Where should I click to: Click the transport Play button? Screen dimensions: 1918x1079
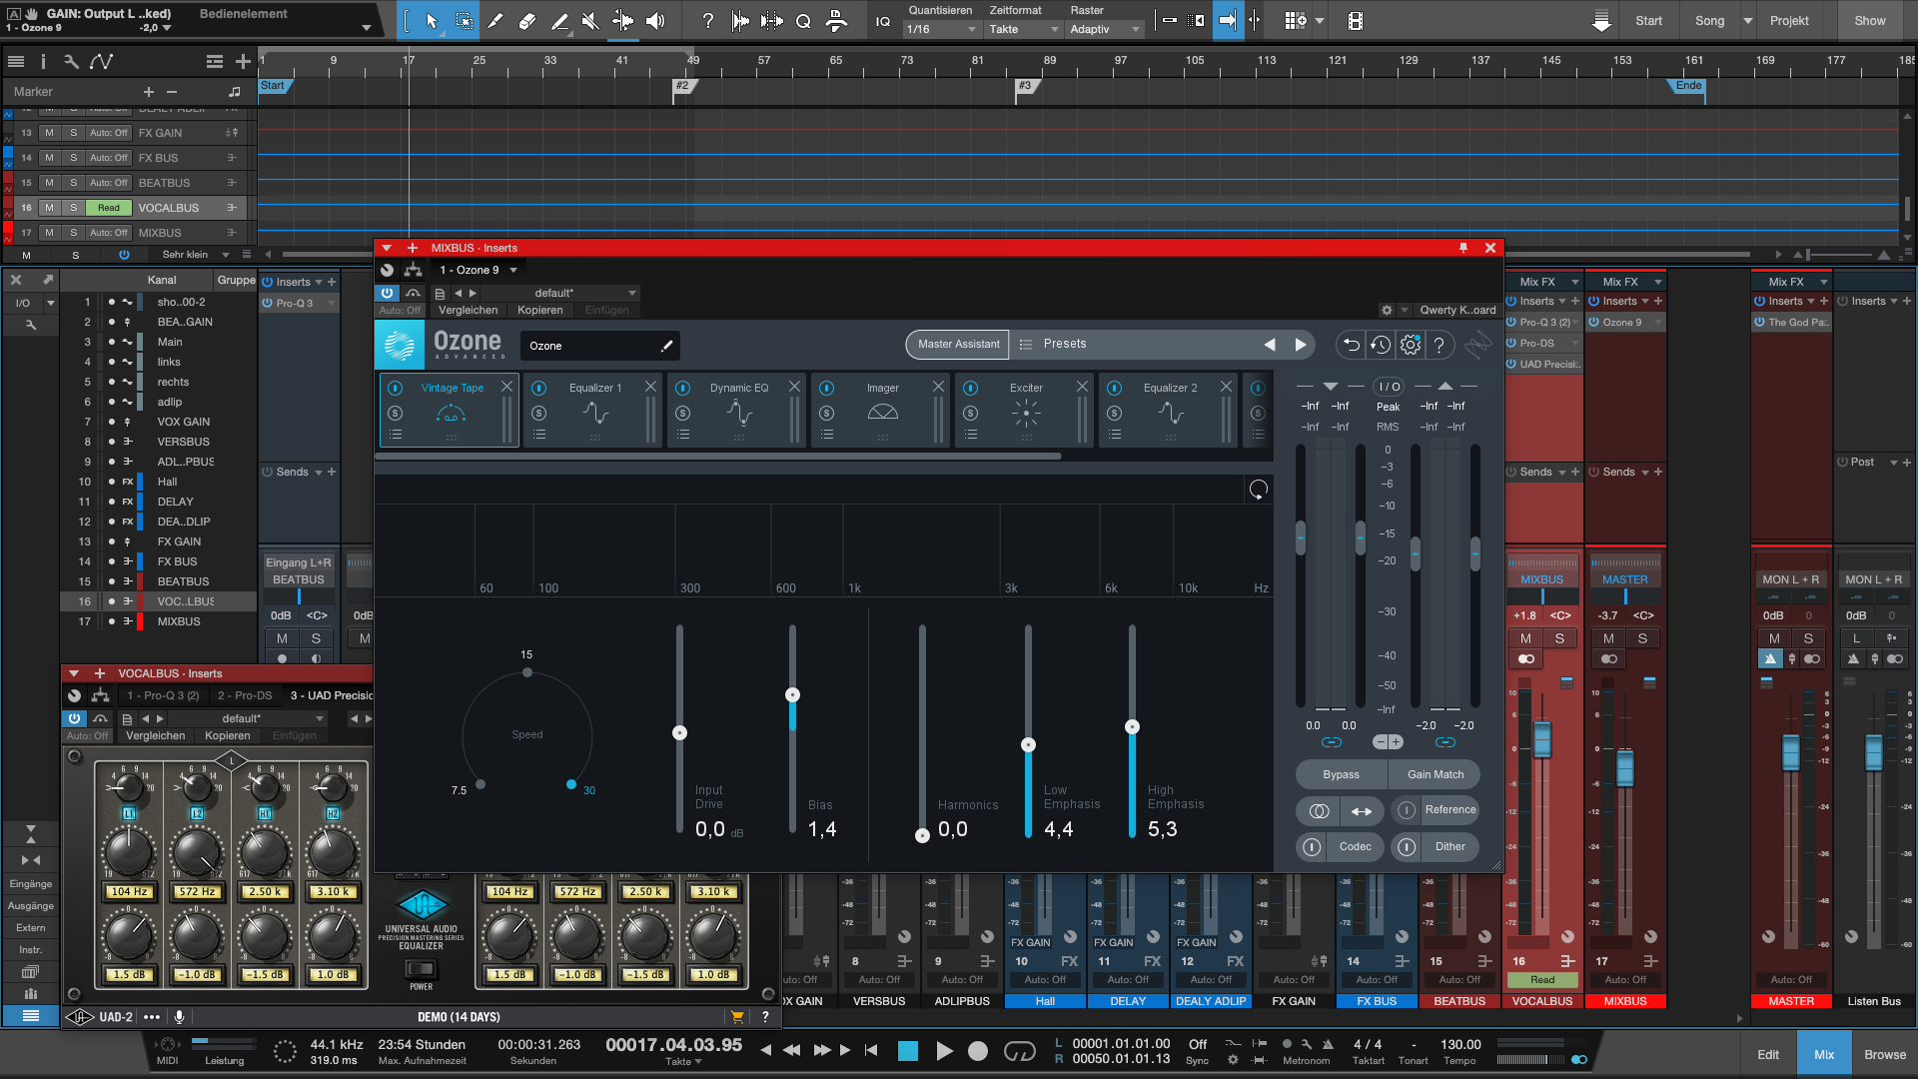944,1051
